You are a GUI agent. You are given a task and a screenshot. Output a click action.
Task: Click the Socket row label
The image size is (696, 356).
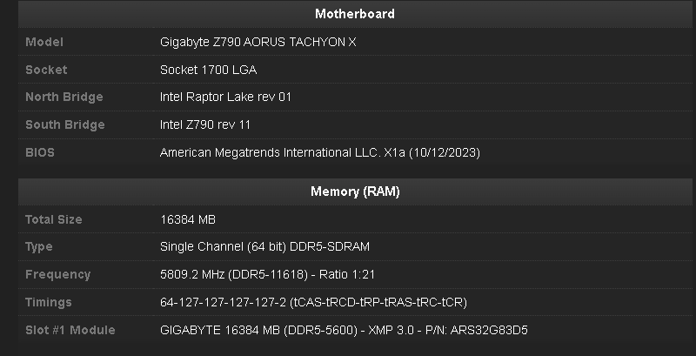tap(46, 70)
